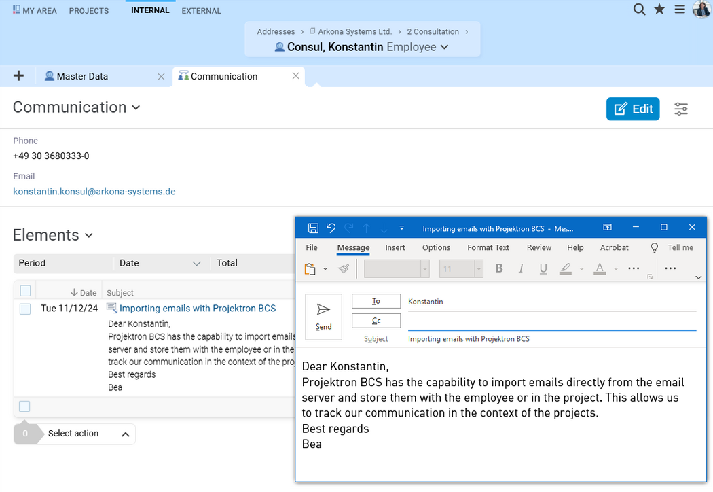This screenshot has width=713, height=492.
Task: Toggle Italic formatting in Outlook
Action: (x=521, y=268)
